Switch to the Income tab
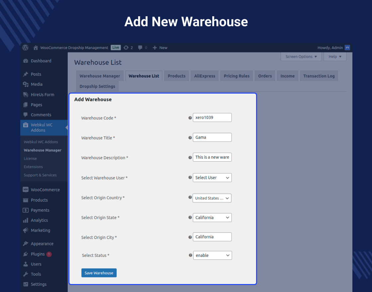This screenshot has width=372, height=292. pyautogui.click(x=288, y=76)
